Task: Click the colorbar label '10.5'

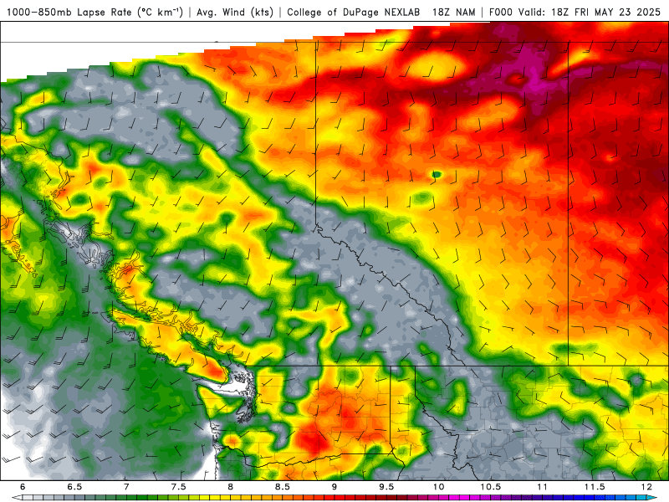Action: pyautogui.click(x=490, y=487)
